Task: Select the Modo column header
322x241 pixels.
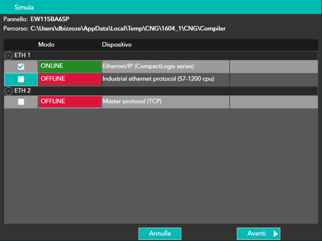Action: click(46, 44)
